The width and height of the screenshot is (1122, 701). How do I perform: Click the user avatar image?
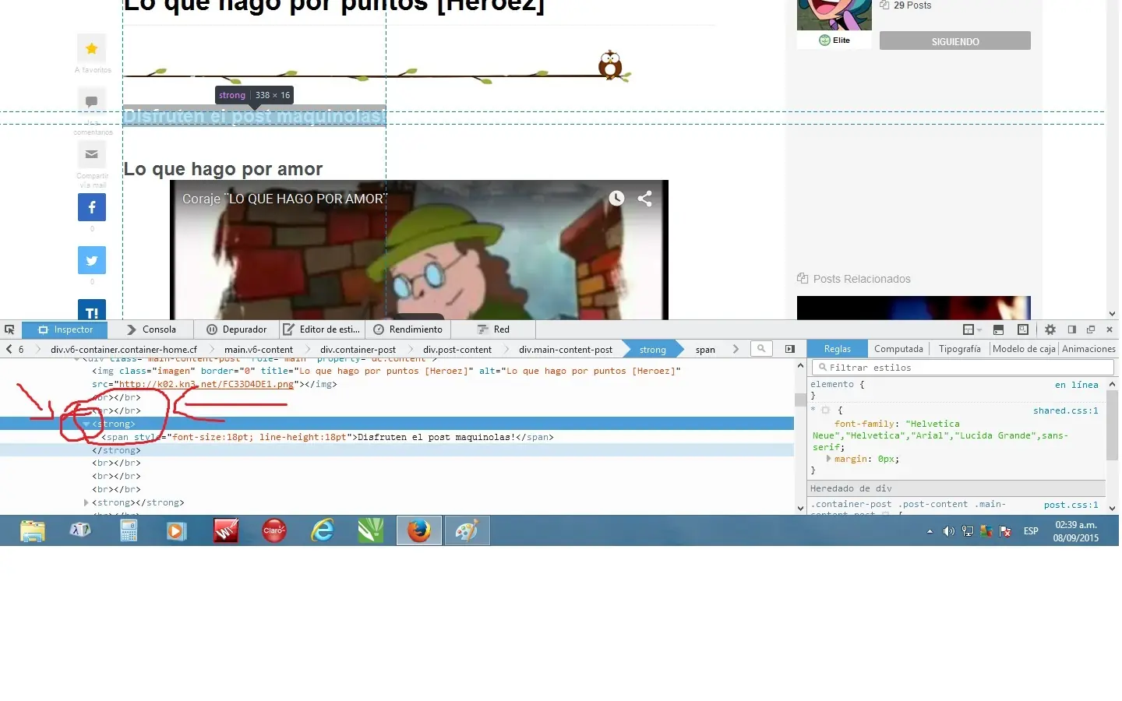[834, 15]
